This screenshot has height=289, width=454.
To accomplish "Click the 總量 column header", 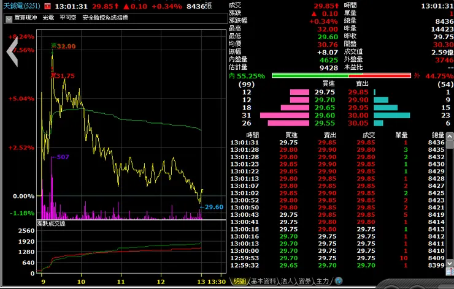I will click(438, 135).
